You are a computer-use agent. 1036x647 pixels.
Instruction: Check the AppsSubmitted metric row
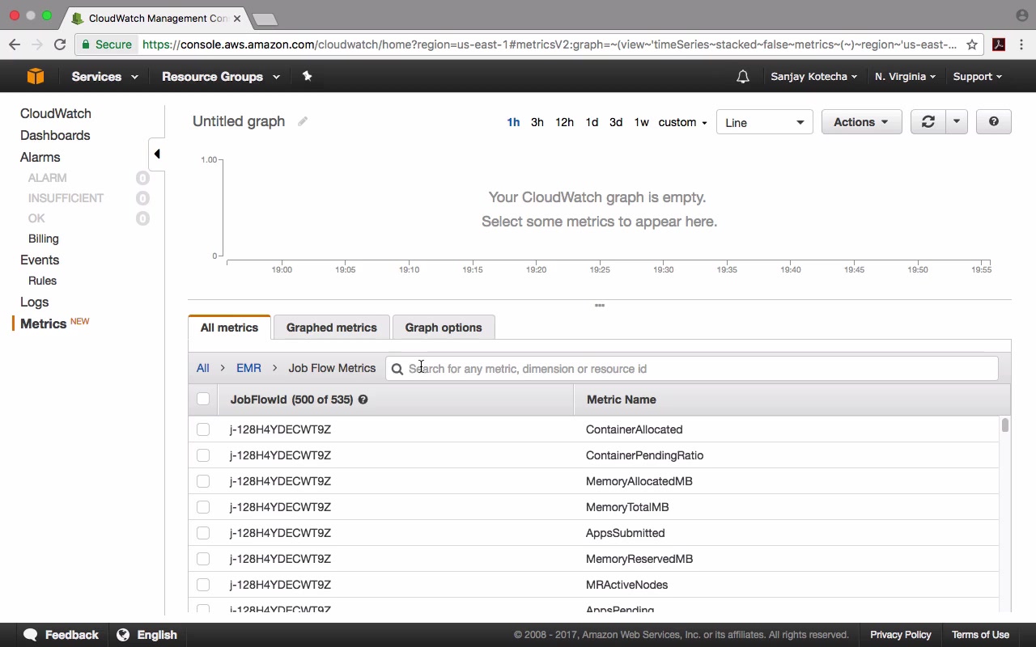pos(203,533)
